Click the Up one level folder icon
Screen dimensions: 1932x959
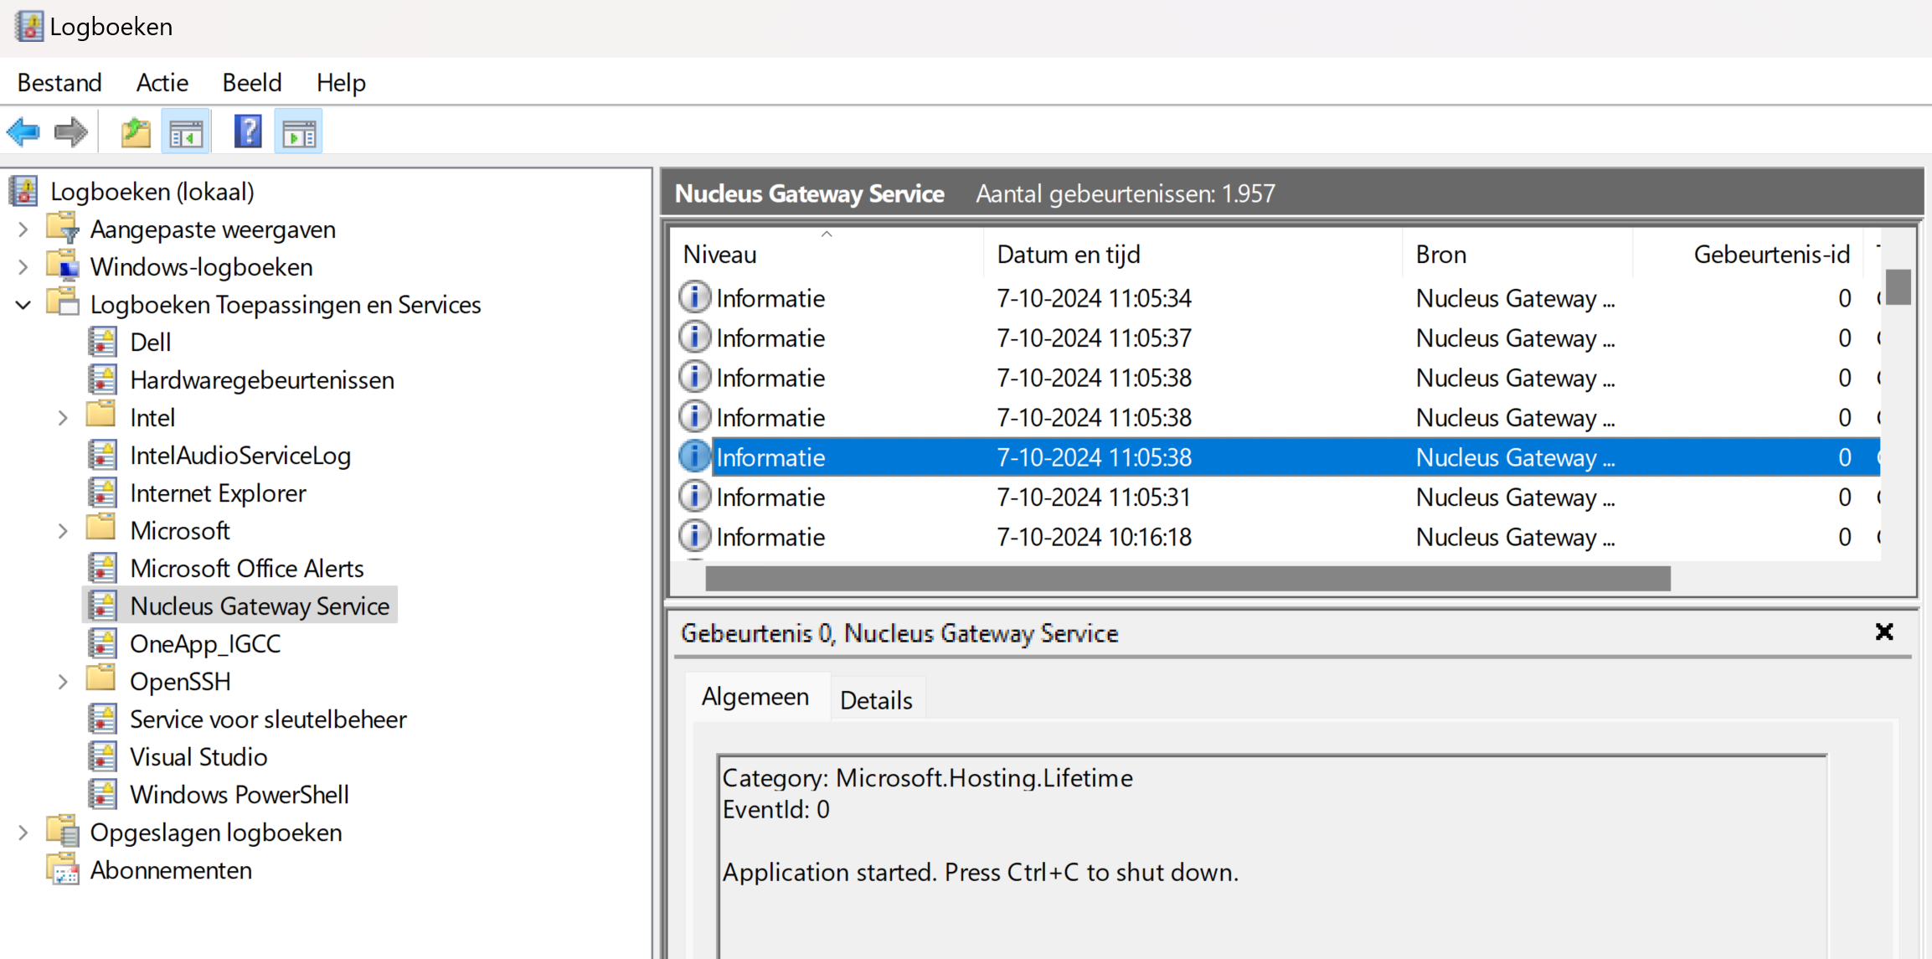pyautogui.click(x=136, y=132)
